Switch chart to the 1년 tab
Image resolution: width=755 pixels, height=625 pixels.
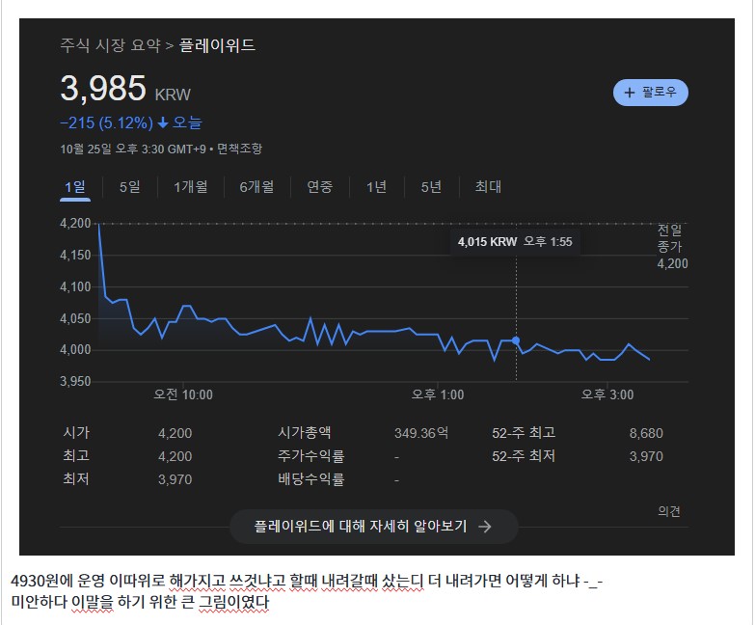point(376,187)
